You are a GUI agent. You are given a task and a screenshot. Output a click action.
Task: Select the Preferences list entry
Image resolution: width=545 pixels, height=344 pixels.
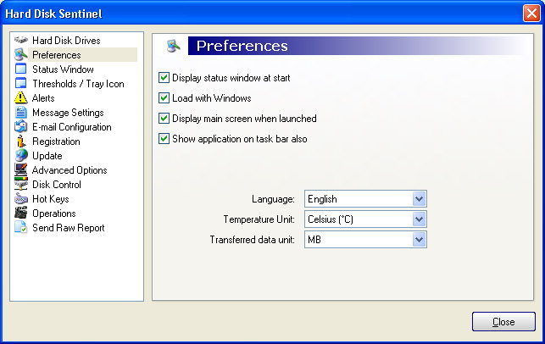pyautogui.click(x=56, y=55)
